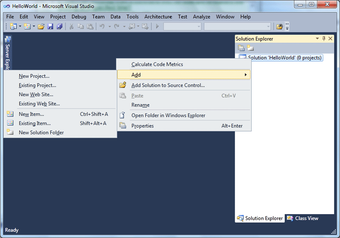Open the Edit menu
Image resolution: width=340 pixels, height=238 pixels.
pyautogui.click(x=24, y=17)
